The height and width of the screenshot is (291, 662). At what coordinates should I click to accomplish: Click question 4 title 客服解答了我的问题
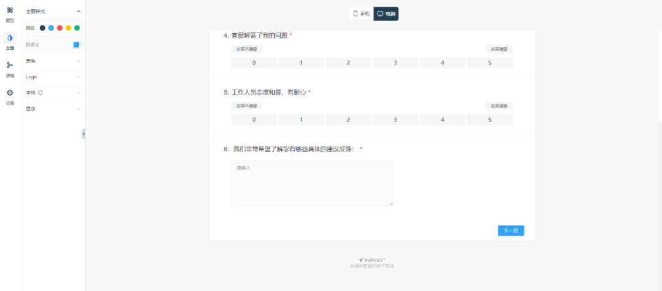[x=259, y=35]
